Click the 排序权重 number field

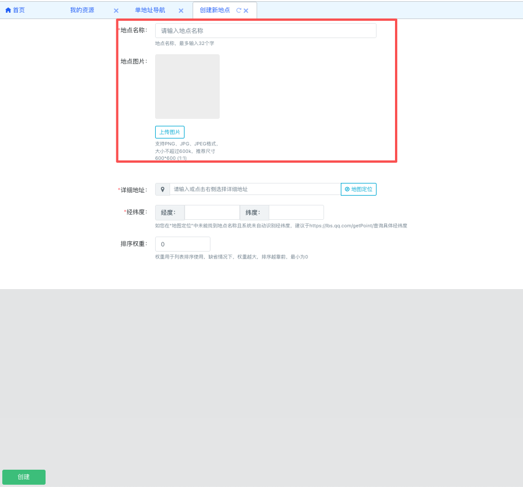pos(182,244)
